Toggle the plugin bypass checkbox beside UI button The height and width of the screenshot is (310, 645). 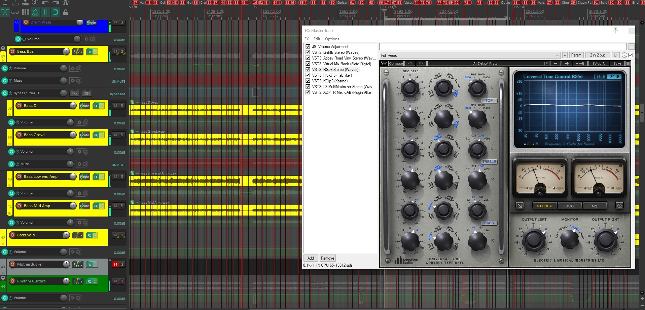click(631, 55)
